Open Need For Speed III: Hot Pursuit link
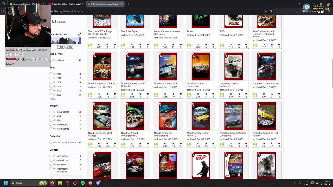 (265, 134)
